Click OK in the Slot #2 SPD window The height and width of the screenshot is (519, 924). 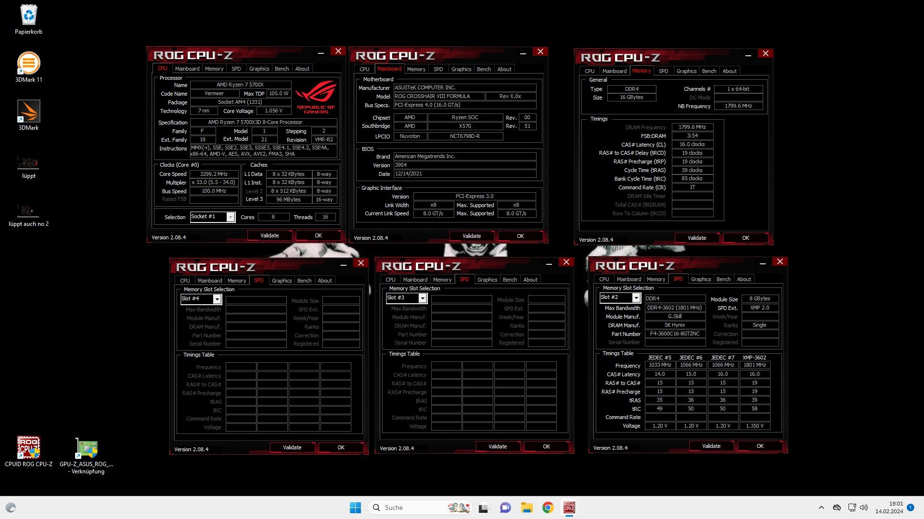tap(760, 446)
